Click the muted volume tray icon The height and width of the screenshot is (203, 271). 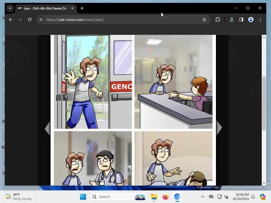click(x=227, y=197)
